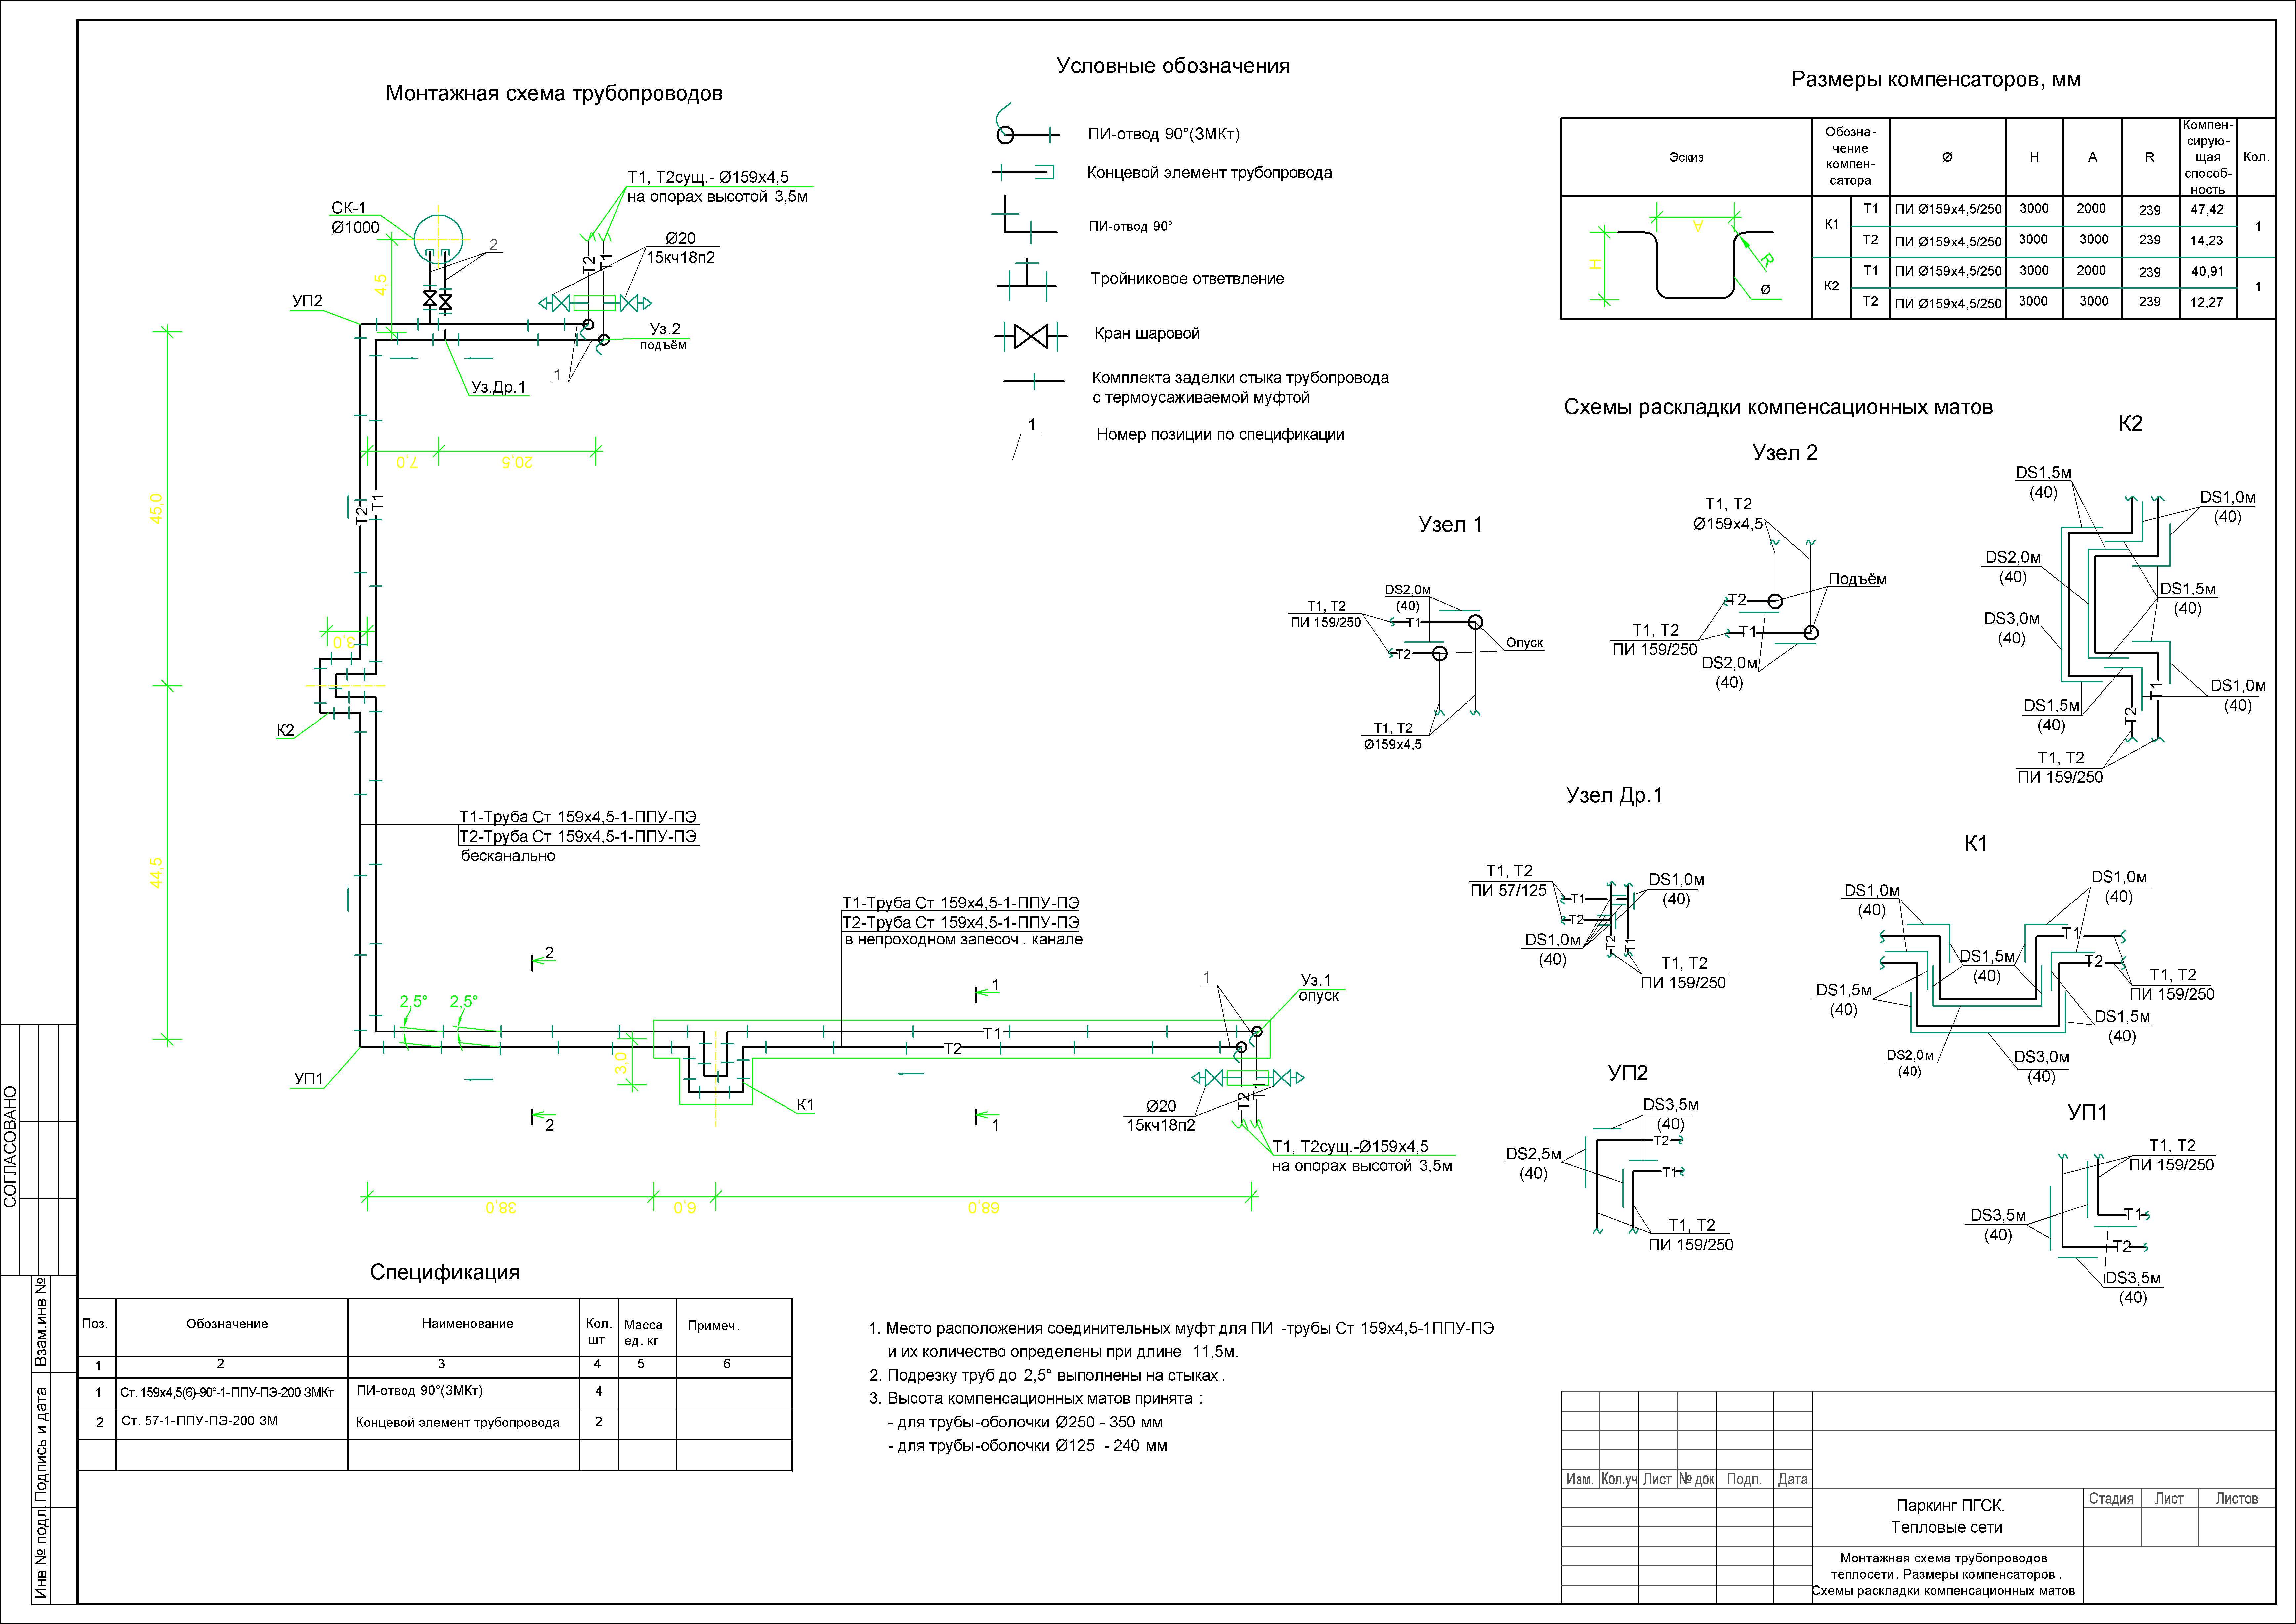Select the table value 40,91
The width and height of the screenshot is (2296, 1624).
pos(2207,271)
